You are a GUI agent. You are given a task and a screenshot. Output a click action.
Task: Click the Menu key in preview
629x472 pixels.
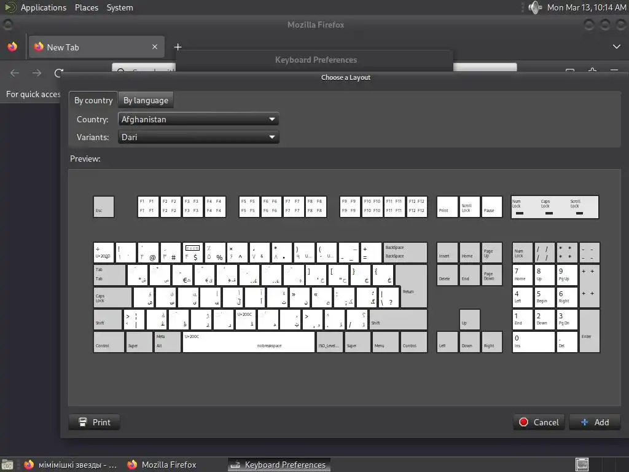(x=386, y=342)
